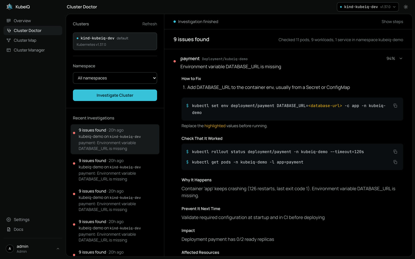Click the '94%' confidence value

pyautogui.click(x=391, y=59)
